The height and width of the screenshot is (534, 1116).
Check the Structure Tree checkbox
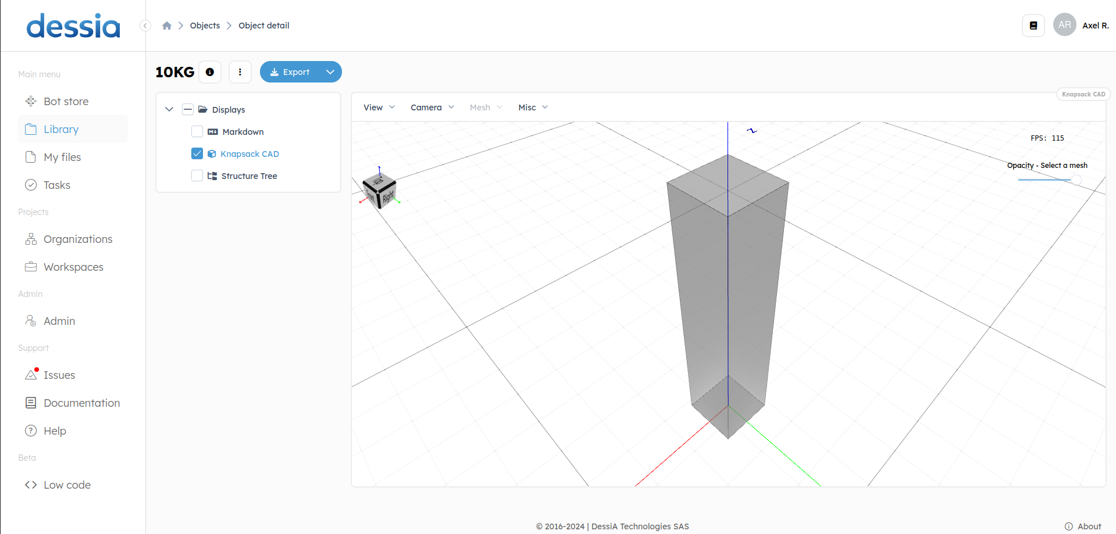(x=197, y=176)
